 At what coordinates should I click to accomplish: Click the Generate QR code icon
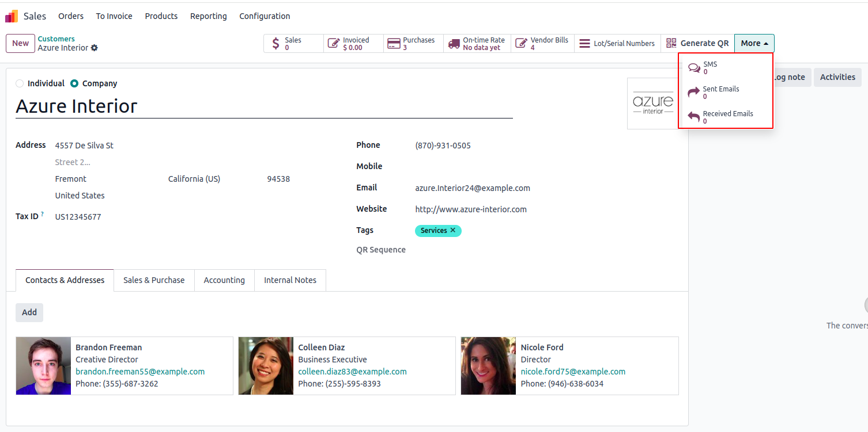[x=671, y=43]
